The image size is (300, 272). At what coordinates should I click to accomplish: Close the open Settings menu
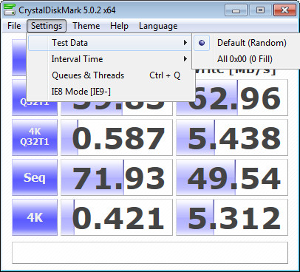point(47,26)
